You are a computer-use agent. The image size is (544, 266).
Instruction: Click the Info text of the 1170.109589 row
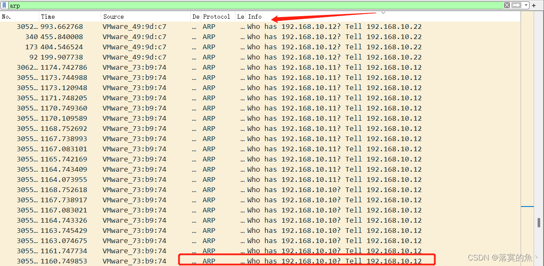click(x=335, y=118)
